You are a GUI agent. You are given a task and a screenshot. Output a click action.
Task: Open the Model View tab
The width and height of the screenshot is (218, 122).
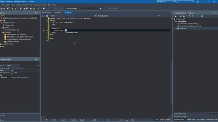pos(191,119)
